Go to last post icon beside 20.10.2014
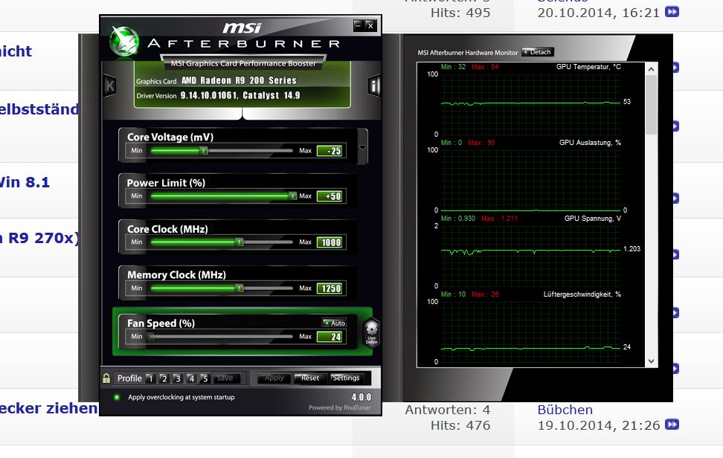The image size is (723, 458). pyautogui.click(x=672, y=12)
